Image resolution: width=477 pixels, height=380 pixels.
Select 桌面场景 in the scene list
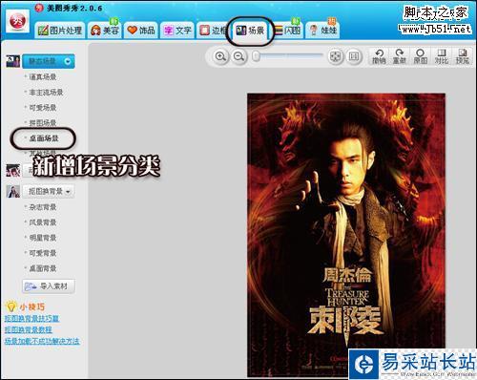(44, 138)
